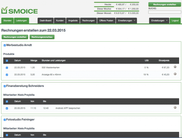Uncheck the Android APP besprochen row checkbox
This screenshot has height=138, width=182.
coord(7,108)
